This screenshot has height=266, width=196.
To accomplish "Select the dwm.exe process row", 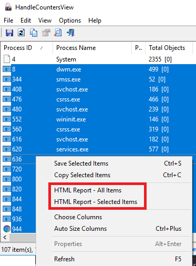I will click(98, 69).
